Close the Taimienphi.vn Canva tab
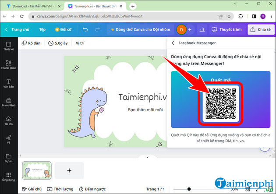276x194 pixels. [x=121, y=6]
